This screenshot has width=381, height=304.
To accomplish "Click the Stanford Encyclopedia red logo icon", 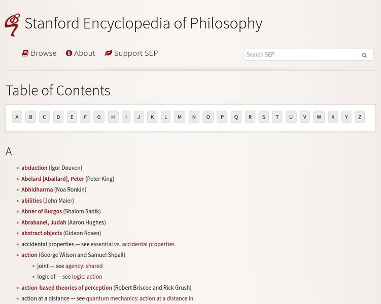I will point(12,25).
